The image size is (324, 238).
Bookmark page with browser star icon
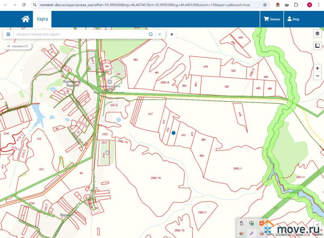(x=265, y=5)
